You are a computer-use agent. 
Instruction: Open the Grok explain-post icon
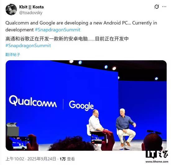click(157, 7)
